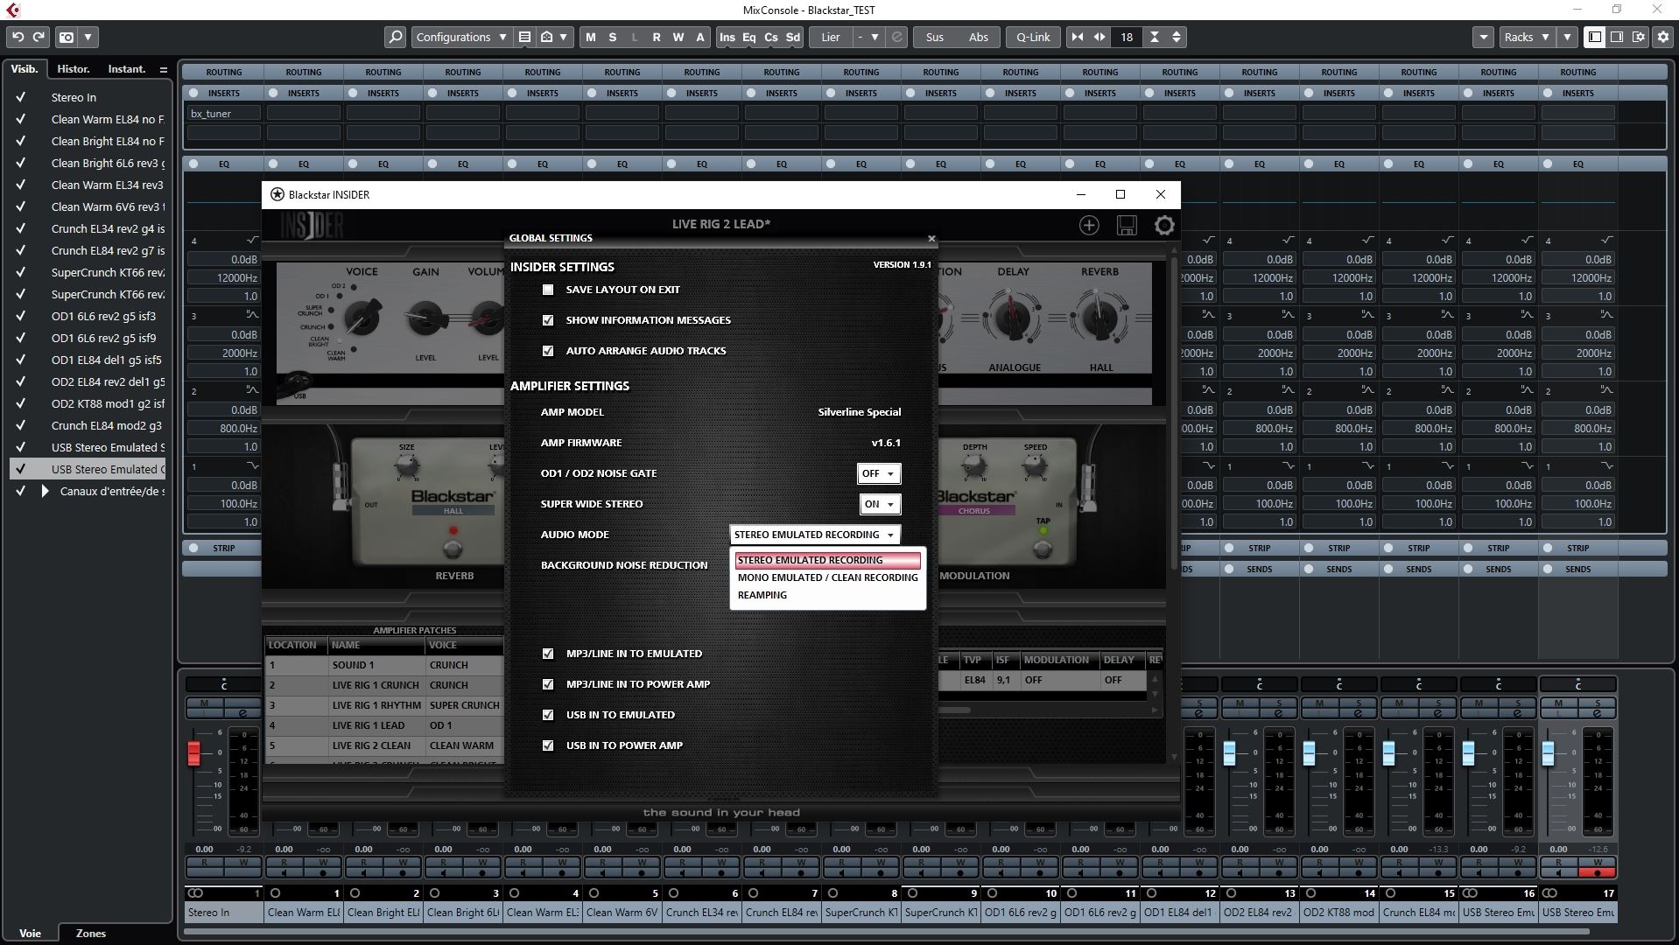
Task: Click the link channels chain icon
Action: (896, 37)
